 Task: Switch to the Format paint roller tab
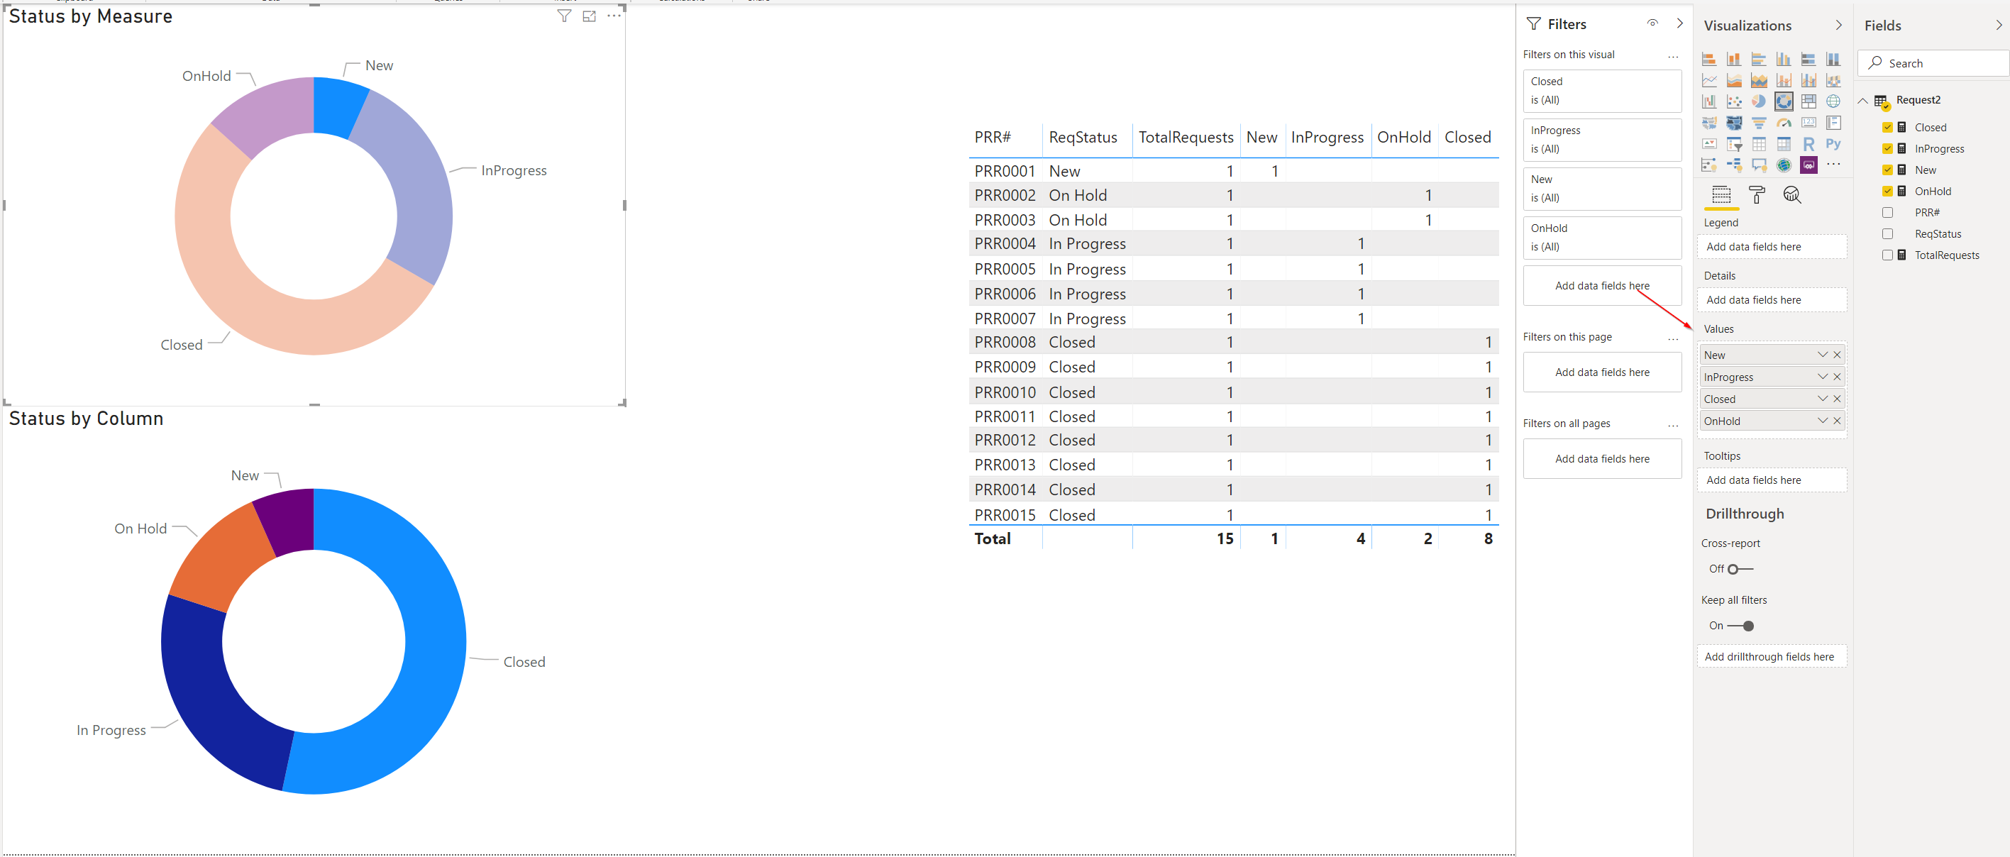pyautogui.click(x=1757, y=195)
